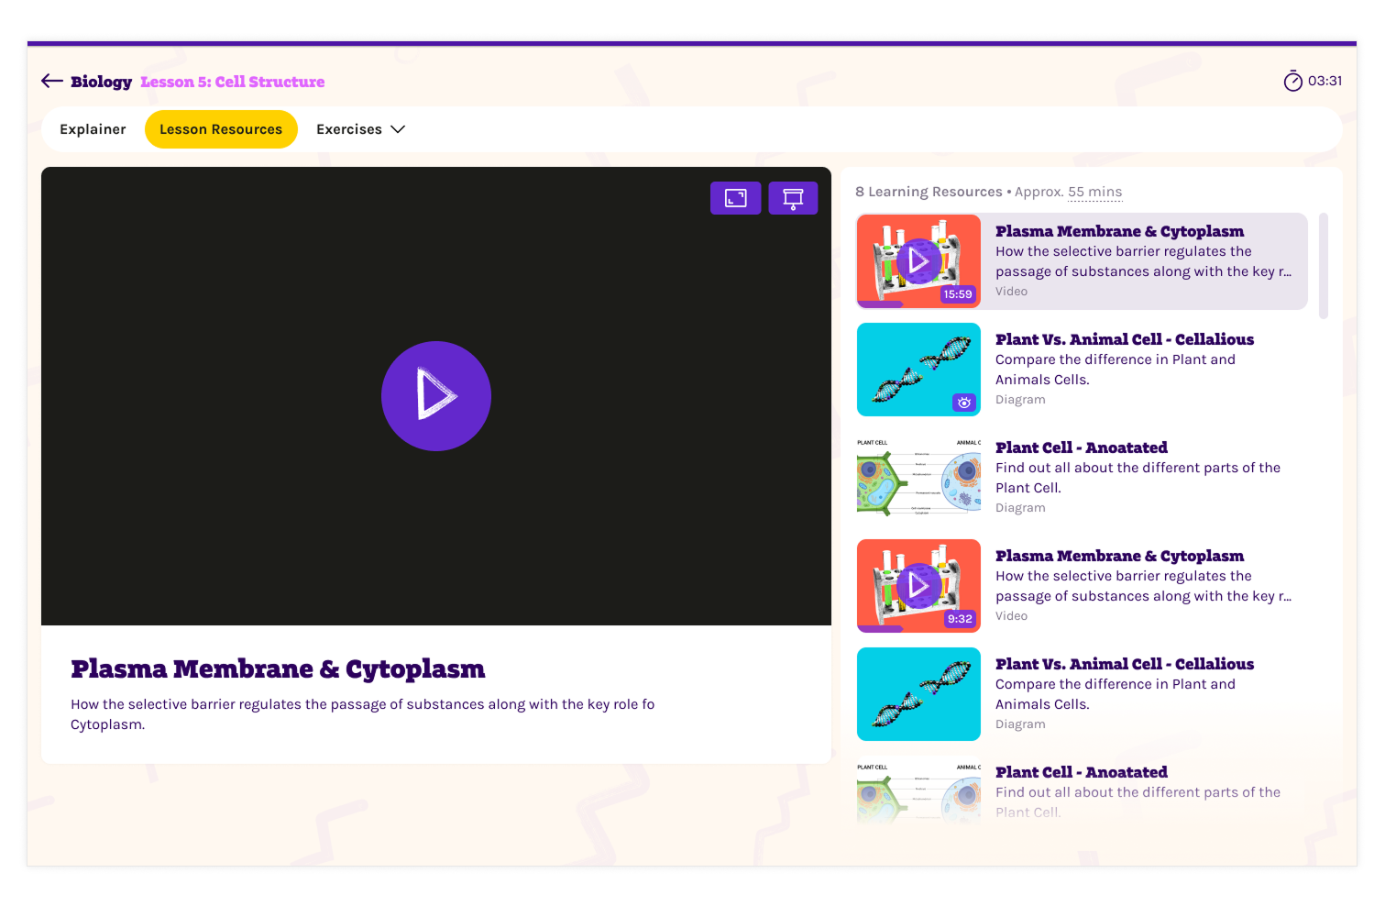Open the first Plant Cell - Anoatated diagram thumbnail
Image resolution: width=1385 pixels, height=906 pixels.
tap(918, 478)
